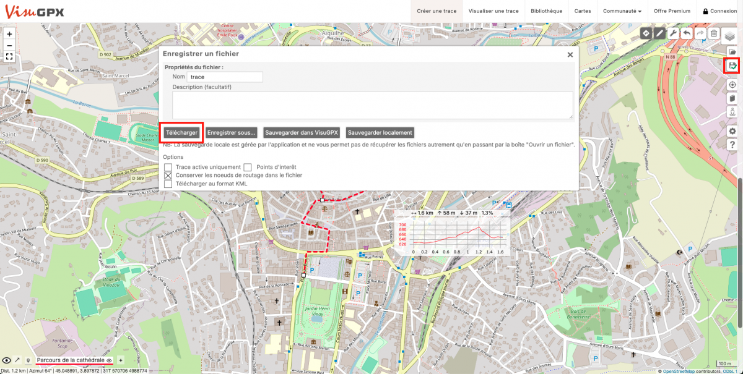Click the save file icon in right sidebar
The height and width of the screenshot is (374, 743).
click(x=732, y=66)
